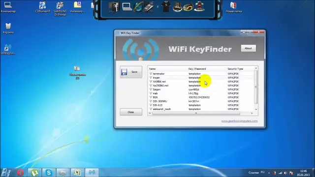
Task: Open the Компьютер desktop icon
Action: pos(8,7)
